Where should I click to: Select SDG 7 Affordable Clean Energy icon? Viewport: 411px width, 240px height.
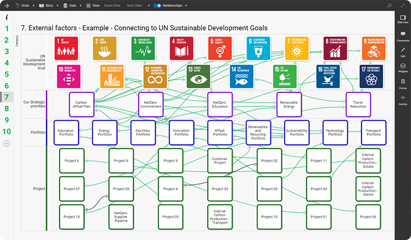(x=297, y=48)
